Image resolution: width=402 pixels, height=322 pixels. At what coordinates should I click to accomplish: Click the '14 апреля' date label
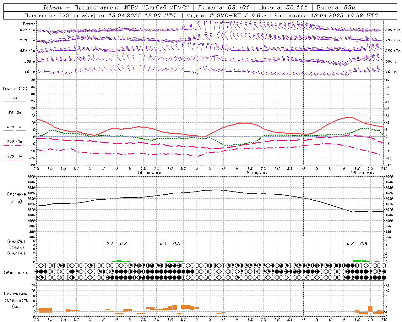149,173
